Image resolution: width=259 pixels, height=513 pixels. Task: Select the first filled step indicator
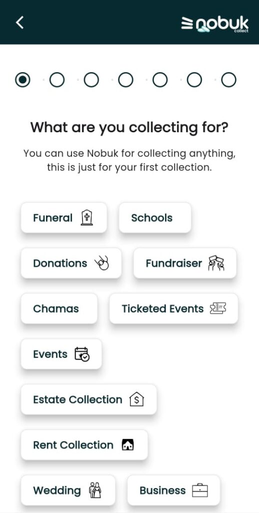22,80
